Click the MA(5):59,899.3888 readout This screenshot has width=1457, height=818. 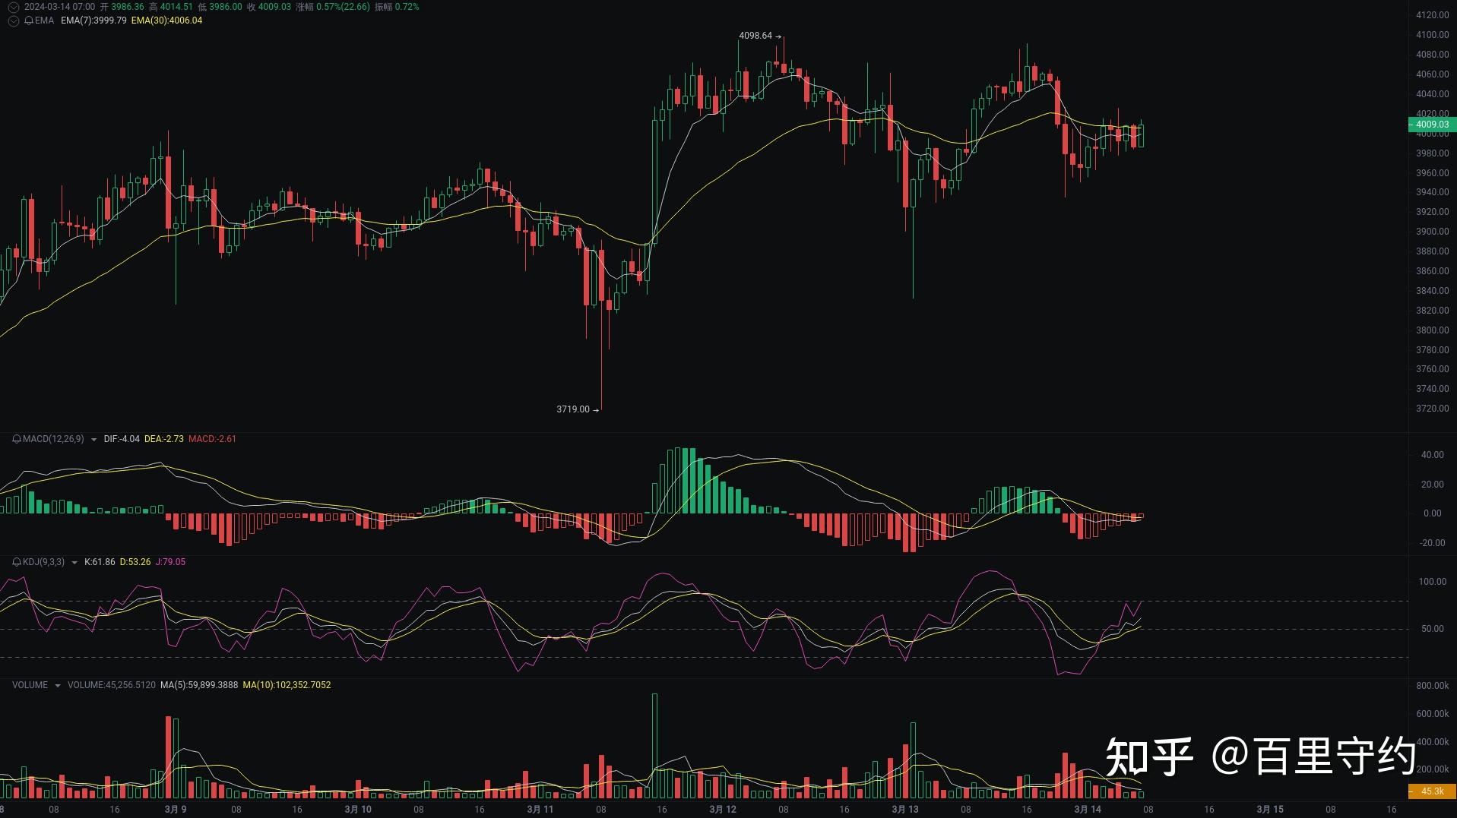199,685
